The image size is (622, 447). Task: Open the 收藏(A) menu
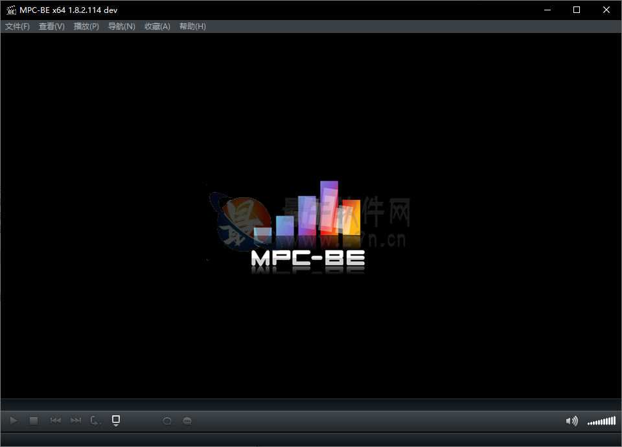(x=157, y=27)
